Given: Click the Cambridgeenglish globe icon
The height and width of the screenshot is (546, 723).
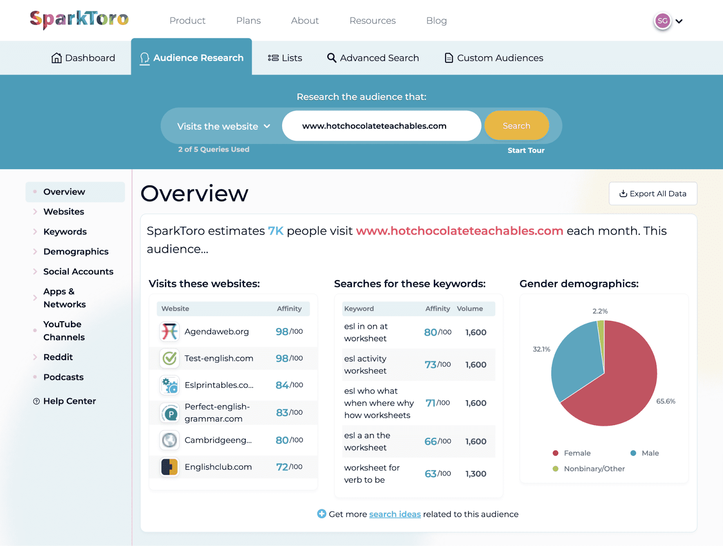Looking at the screenshot, I should [x=169, y=440].
